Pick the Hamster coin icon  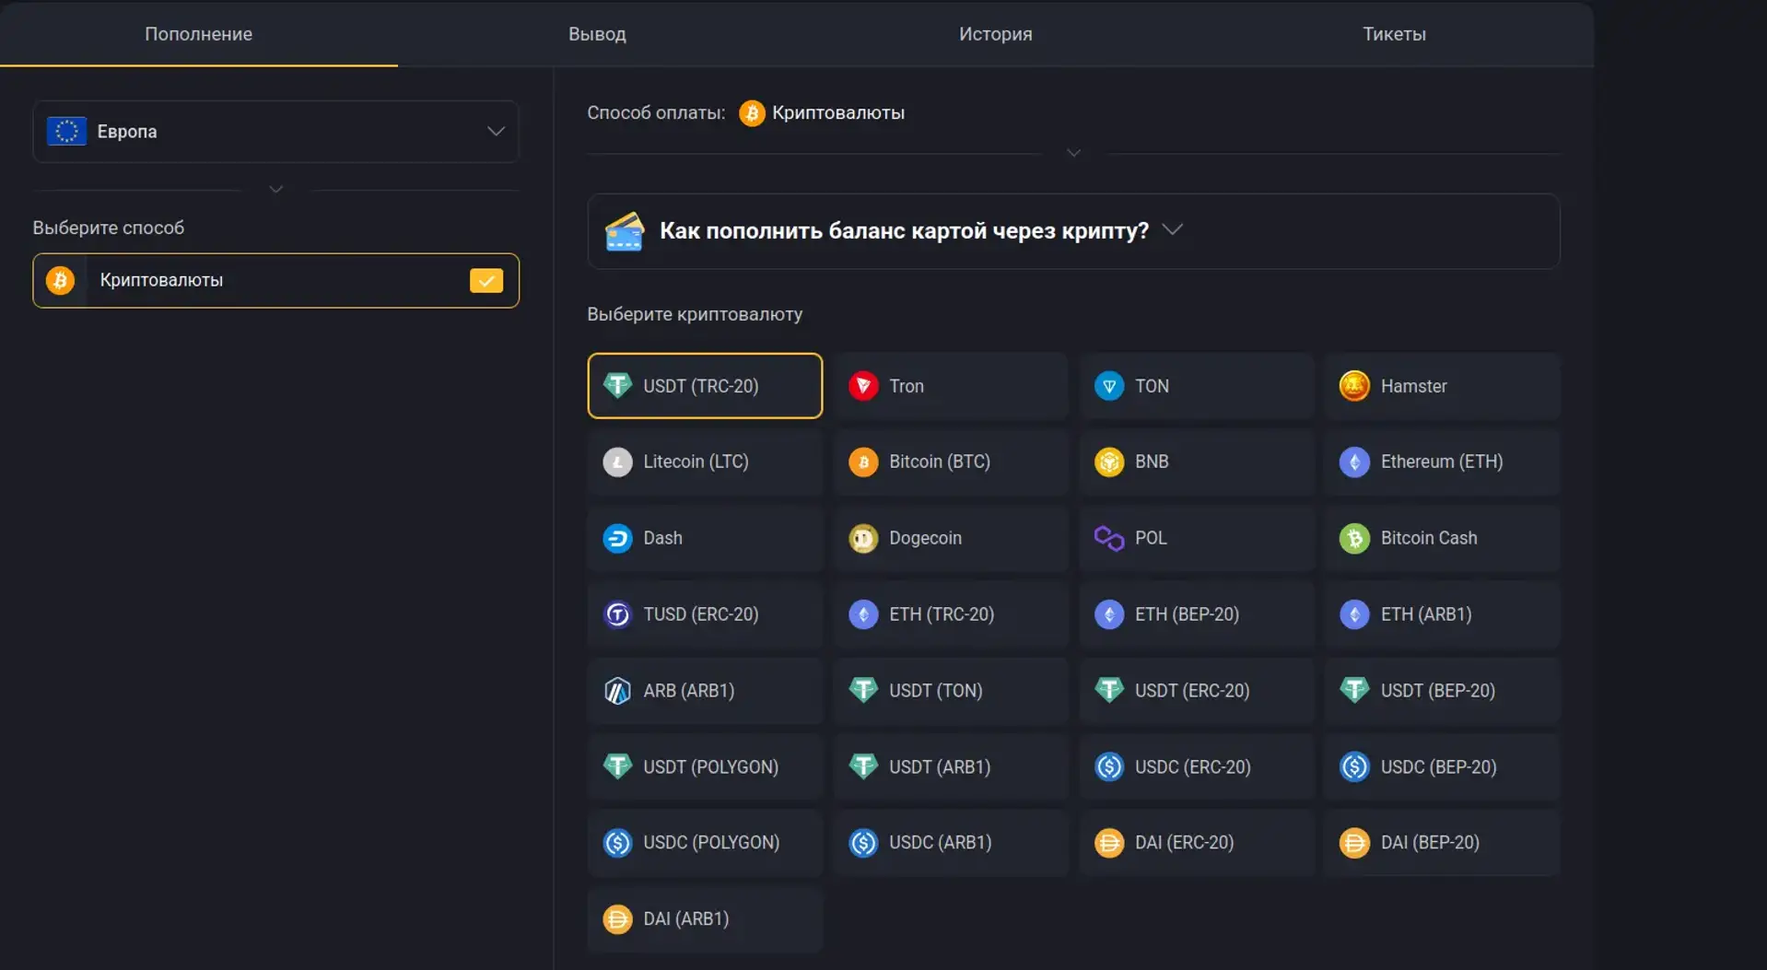coord(1353,386)
